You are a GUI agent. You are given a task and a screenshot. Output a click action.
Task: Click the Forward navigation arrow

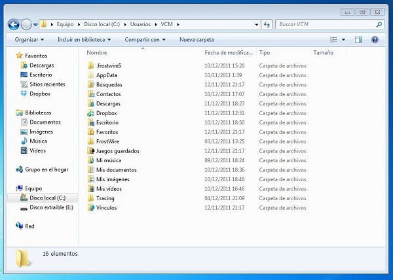[x=26, y=24]
